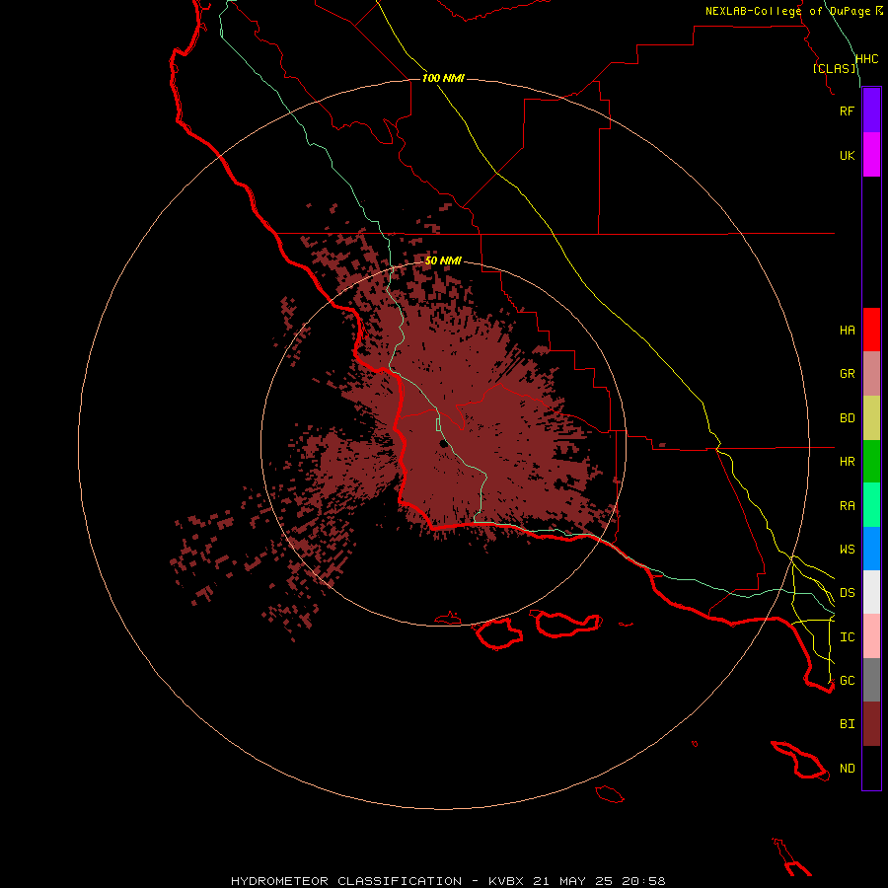888x888 pixels.
Task: Select the GC gray legend swatch
Action: click(x=871, y=680)
